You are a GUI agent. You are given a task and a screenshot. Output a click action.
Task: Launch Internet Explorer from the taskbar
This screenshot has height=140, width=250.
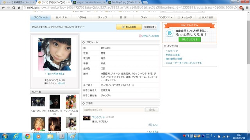[16, 136]
